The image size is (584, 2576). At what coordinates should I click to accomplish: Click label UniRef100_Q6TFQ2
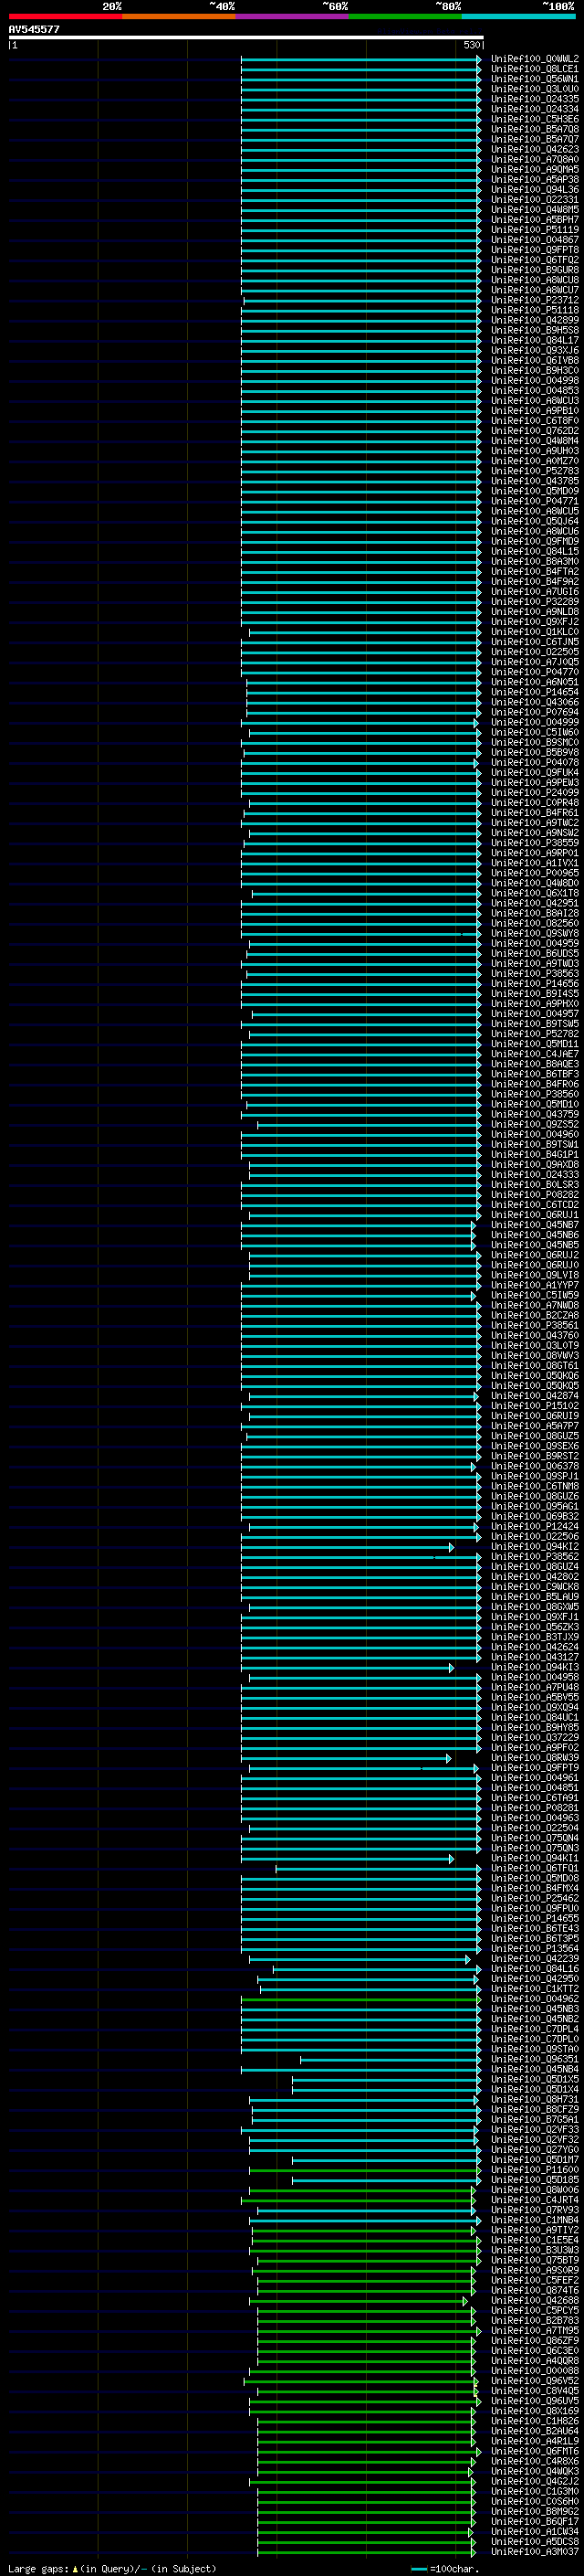pos(535,260)
